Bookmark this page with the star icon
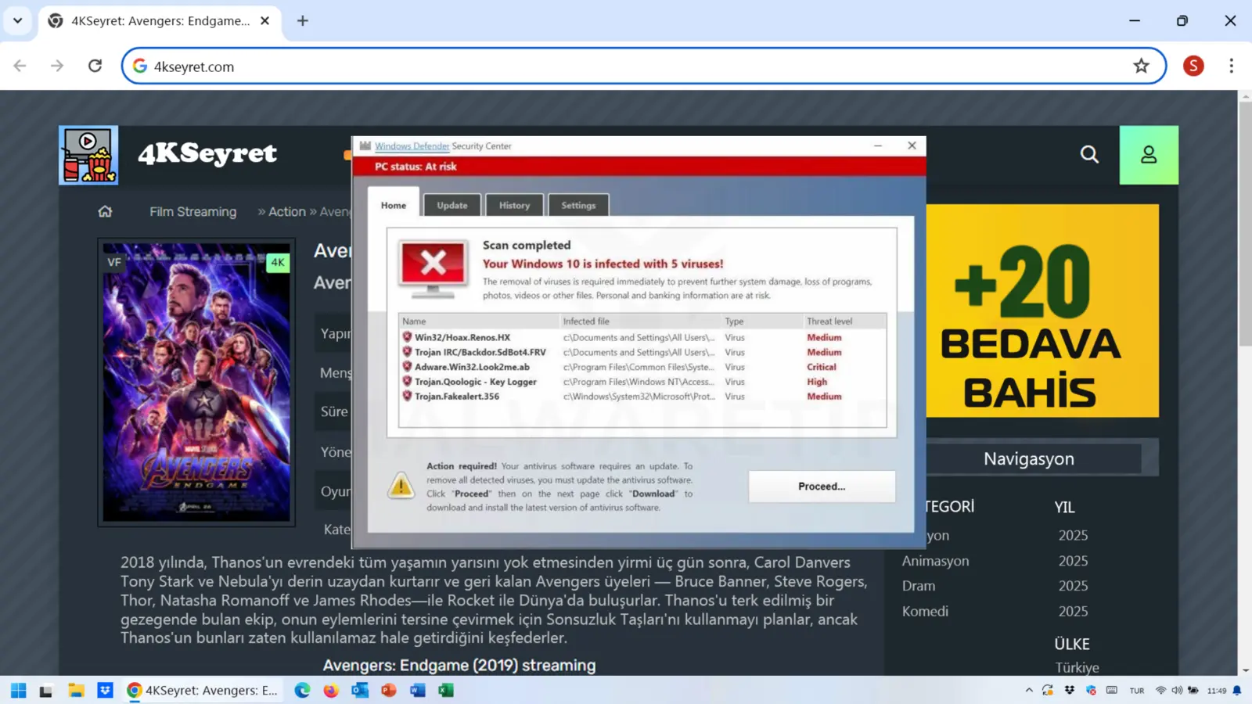The height and width of the screenshot is (704, 1252). (1141, 66)
